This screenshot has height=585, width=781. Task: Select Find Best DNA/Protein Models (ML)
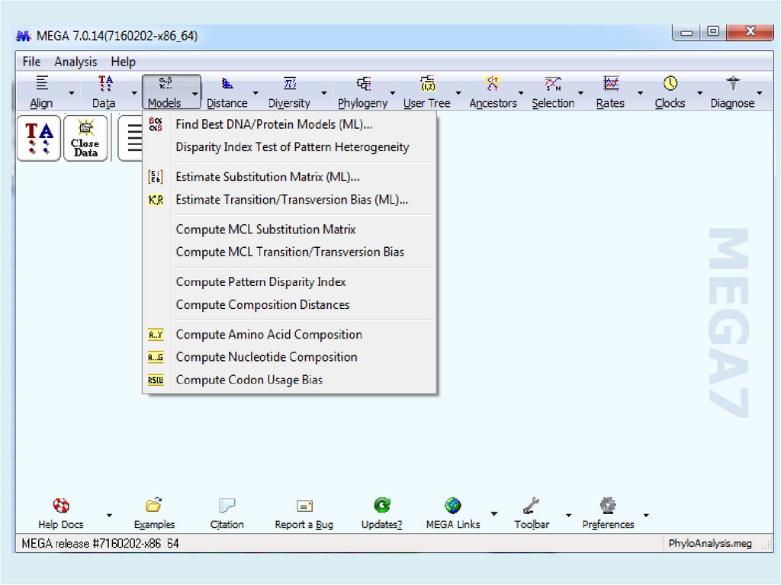274,124
